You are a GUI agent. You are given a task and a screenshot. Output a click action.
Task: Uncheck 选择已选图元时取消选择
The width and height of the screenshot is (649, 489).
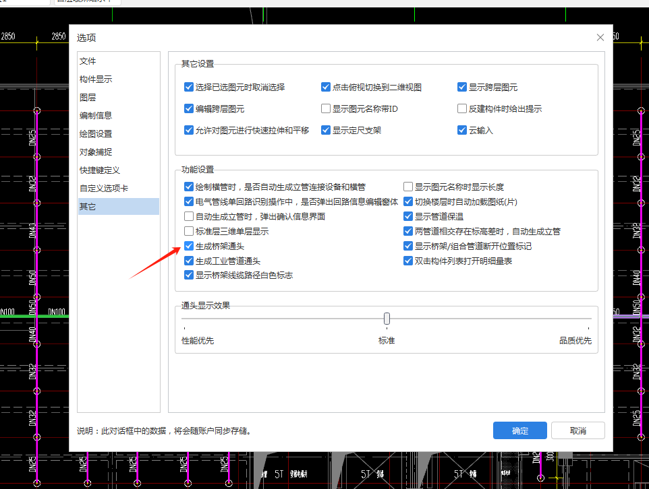(x=189, y=87)
